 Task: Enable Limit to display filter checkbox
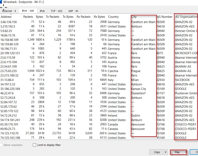tap(35, 145)
